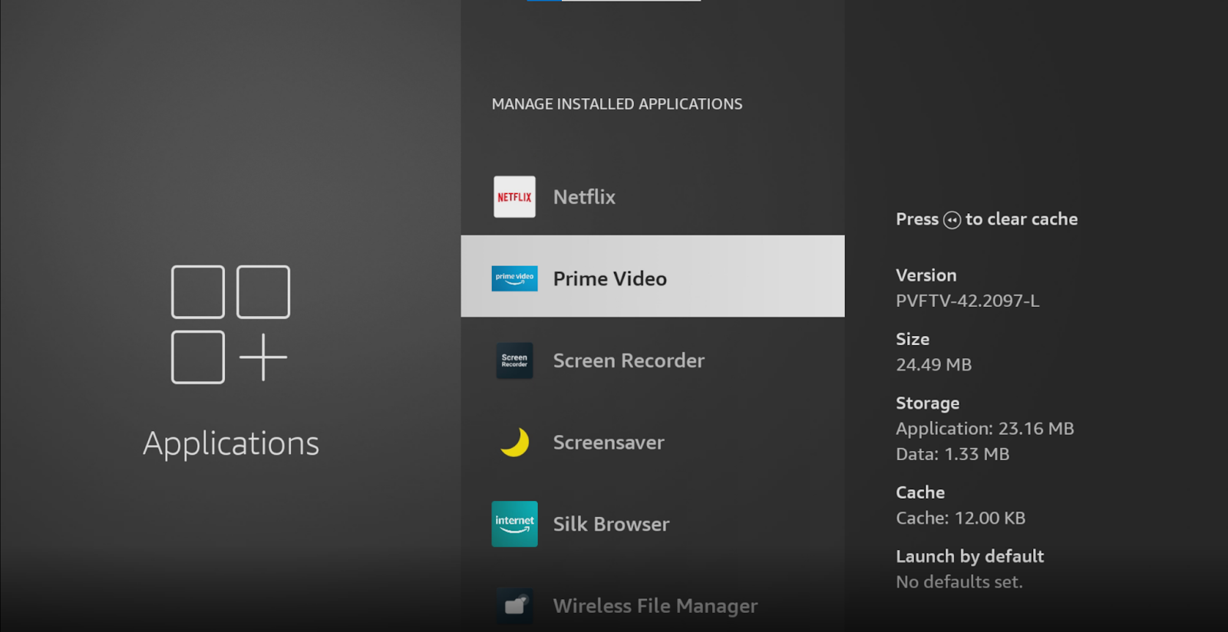This screenshot has width=1228, height=632.
Task: Click the Data: 1.33 MB line
Action: (952, 454)
